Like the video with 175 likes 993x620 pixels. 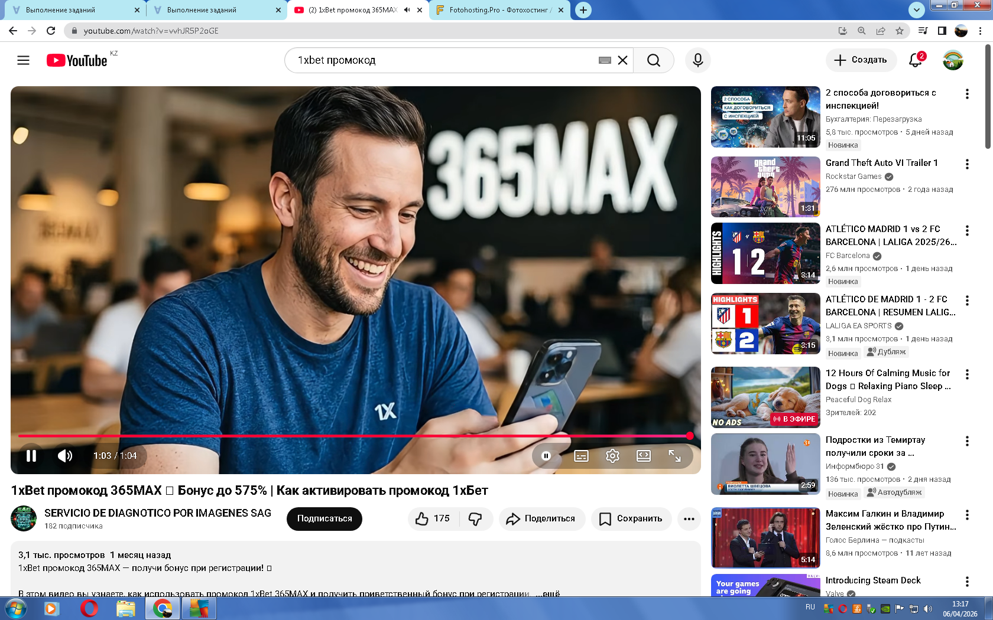[433, 519]
